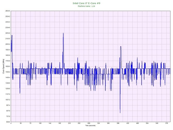Click the 36 label on the time axis

pos(21,123)
